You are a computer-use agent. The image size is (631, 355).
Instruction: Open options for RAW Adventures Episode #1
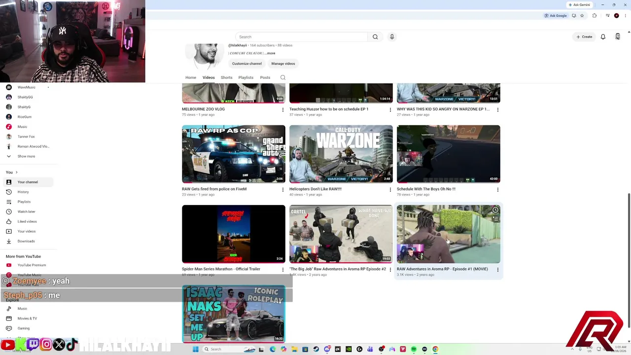[498, 270]
